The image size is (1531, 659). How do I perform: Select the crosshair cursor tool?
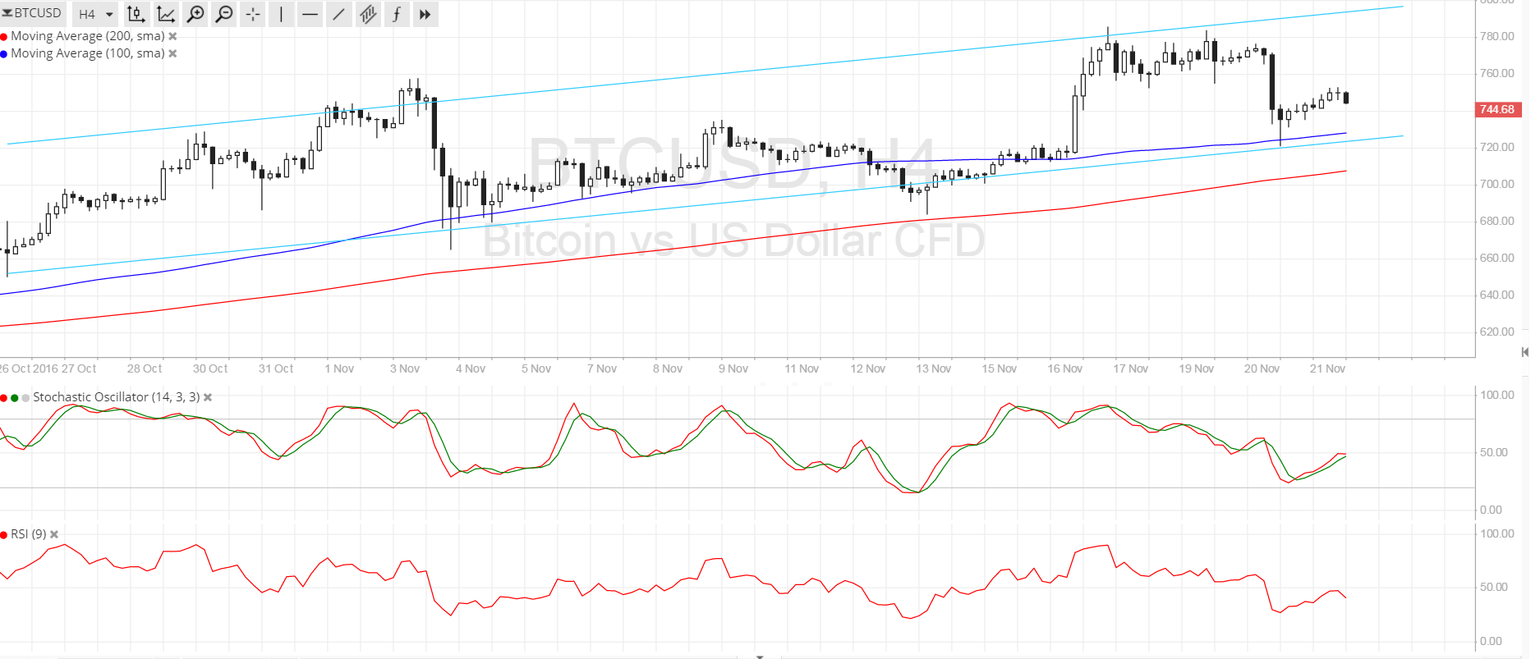[x=252, y=14]
